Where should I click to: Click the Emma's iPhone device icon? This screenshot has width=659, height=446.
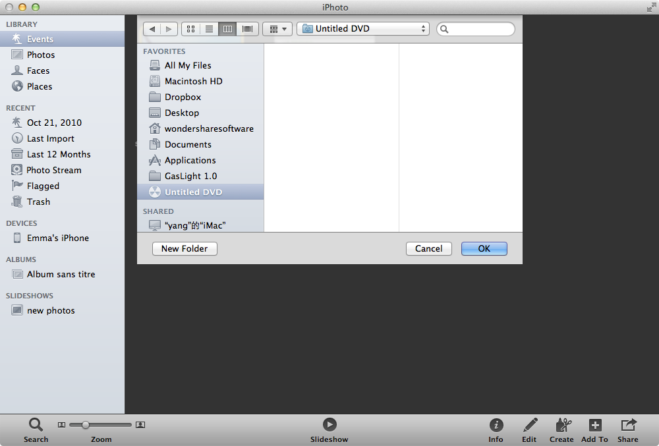click(17, 238)
